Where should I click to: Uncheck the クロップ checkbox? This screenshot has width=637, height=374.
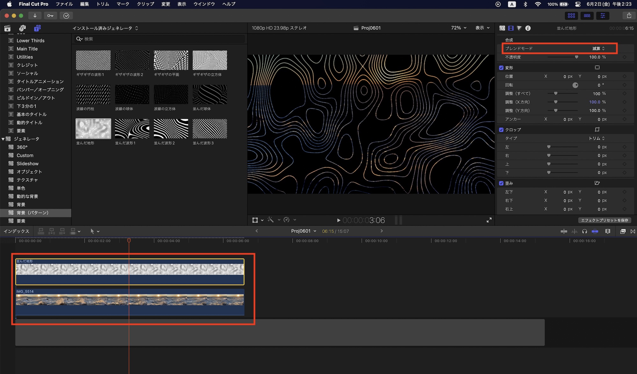(x=501, y=130)
